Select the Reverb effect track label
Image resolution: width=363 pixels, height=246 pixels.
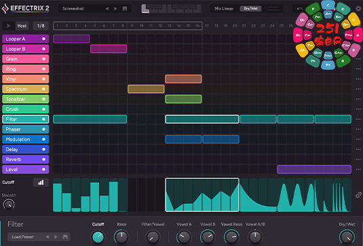(x=26, y=159)
